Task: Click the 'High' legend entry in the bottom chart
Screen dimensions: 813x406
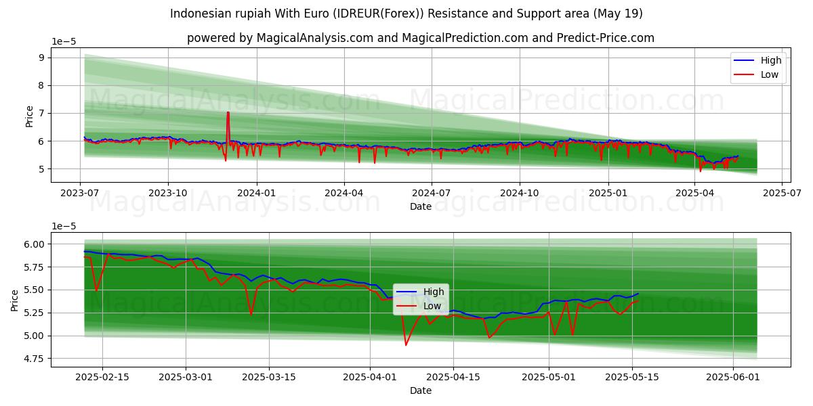Action: pyautogui.click(x=421, y=292)
